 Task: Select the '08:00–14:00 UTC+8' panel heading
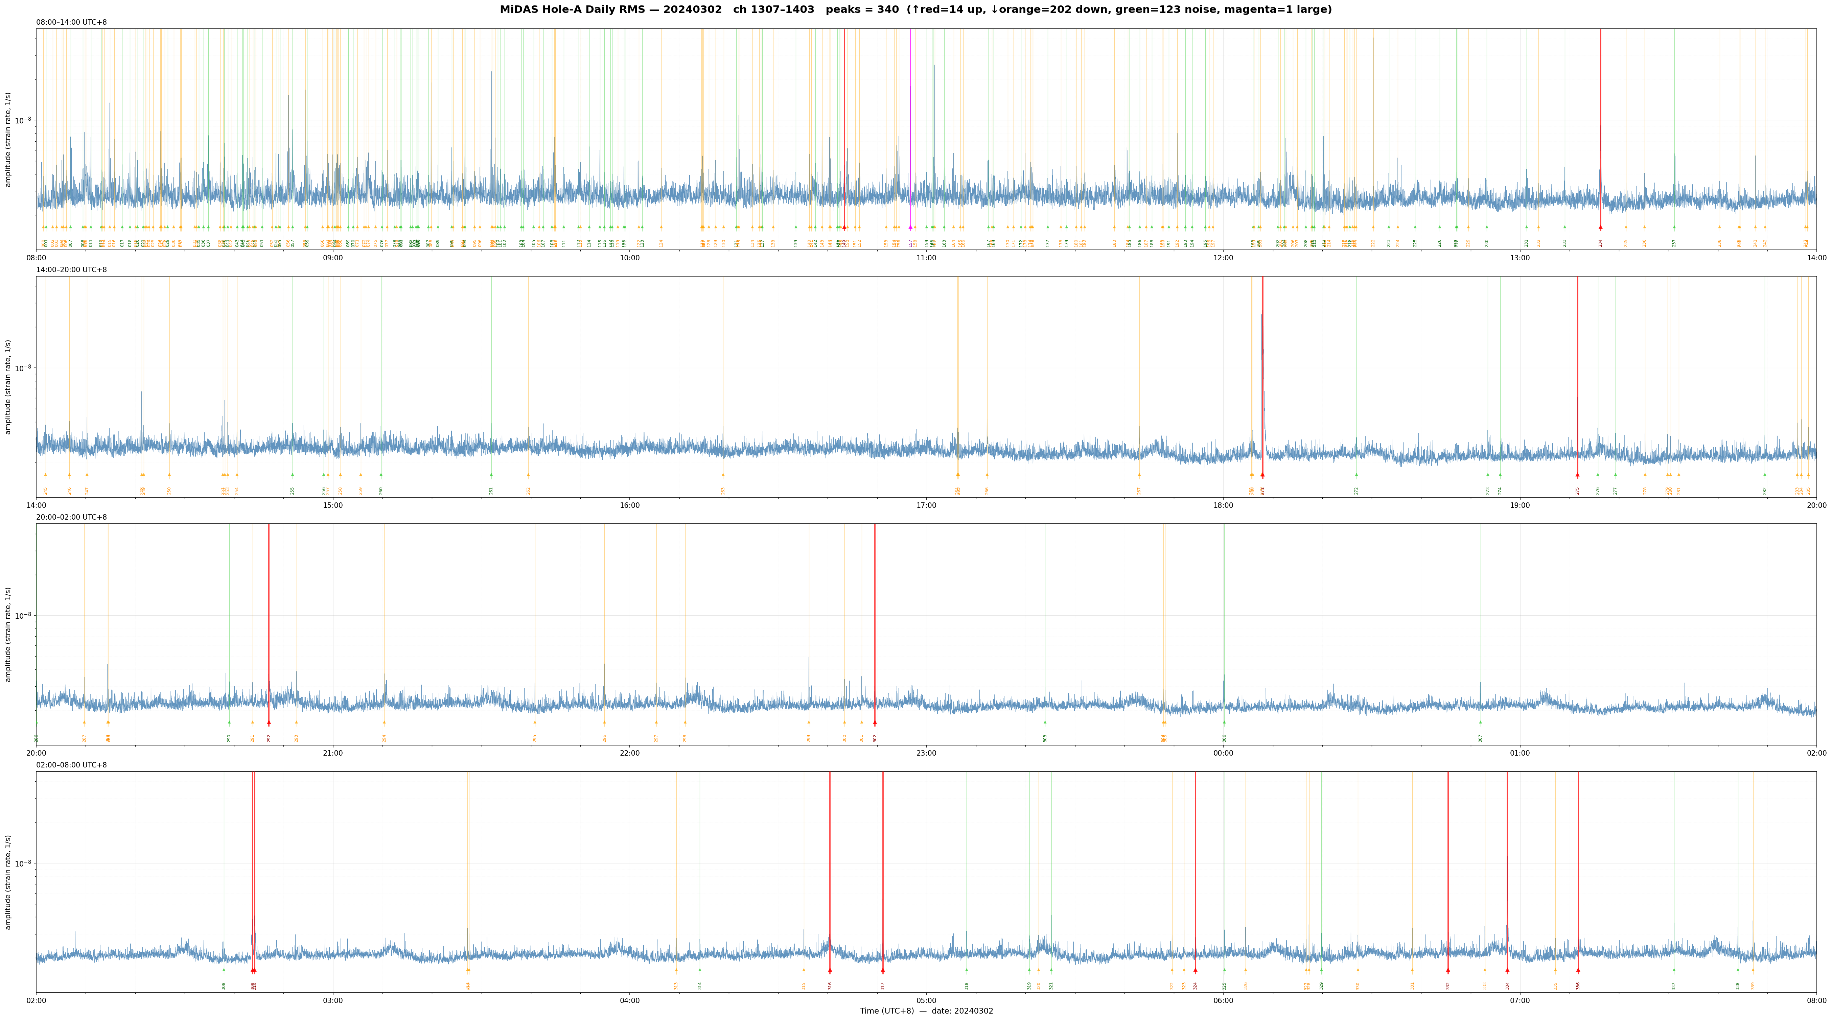[x=72, y=22]
